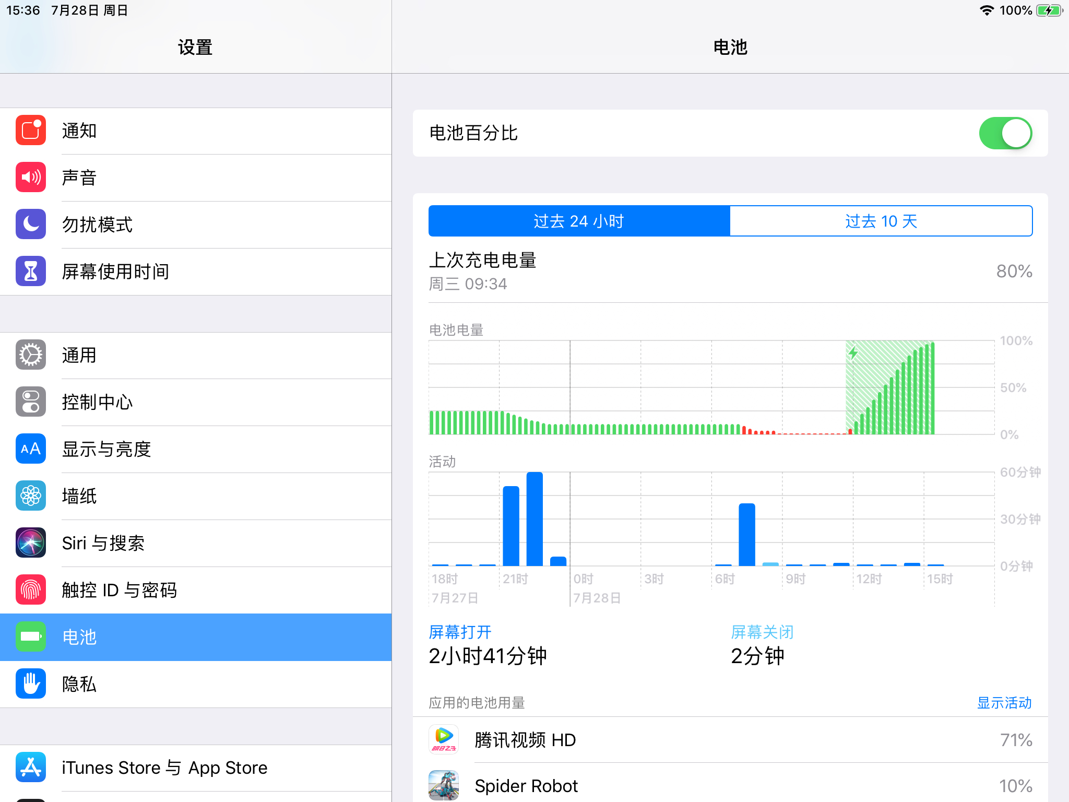Open the 屏幕使用时间 hourglass icon

[x=31, y=272]
